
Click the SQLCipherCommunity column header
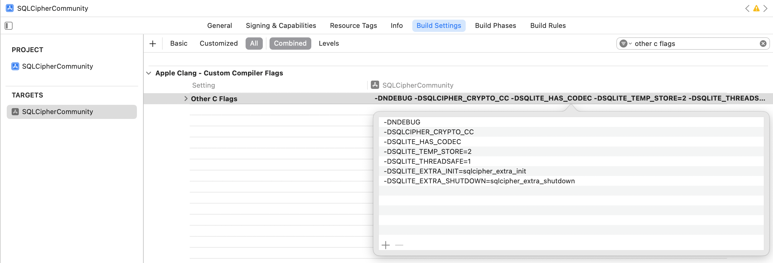[x=412, y=85]
